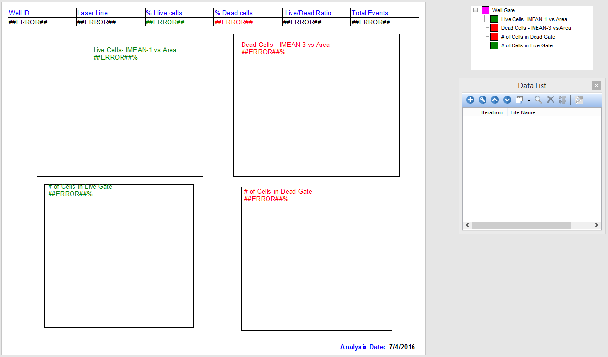Select # of Cells in Live Gate item
Viewport: 608px width, 357px height.
tap(527, 45)
